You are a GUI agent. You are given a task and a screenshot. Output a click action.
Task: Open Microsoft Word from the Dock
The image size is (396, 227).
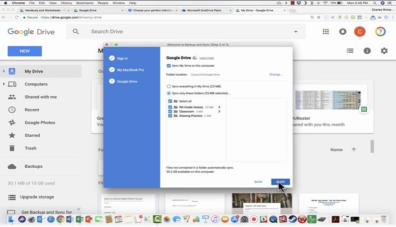coord(69,219)
